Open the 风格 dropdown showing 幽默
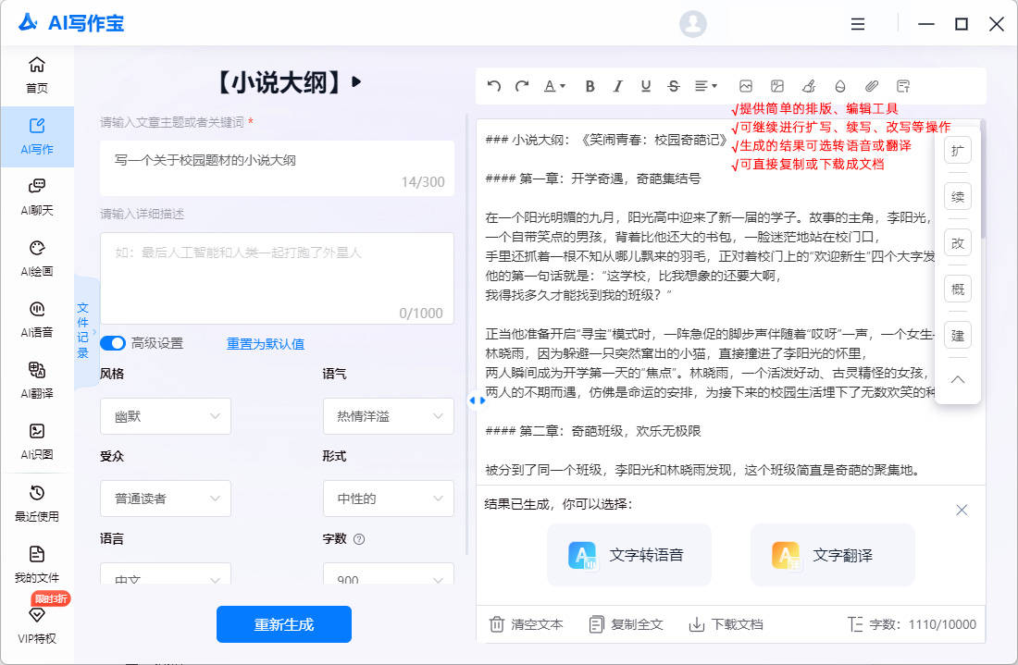1018x665 pixels. (165, 416)
